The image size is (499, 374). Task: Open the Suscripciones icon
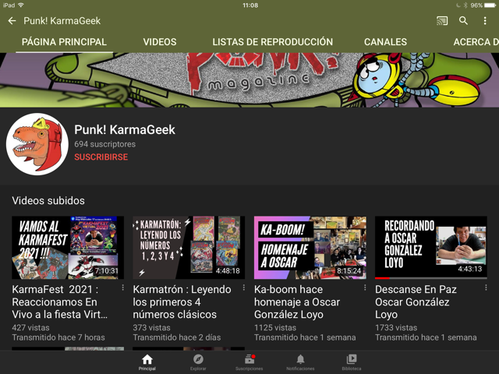249,360
